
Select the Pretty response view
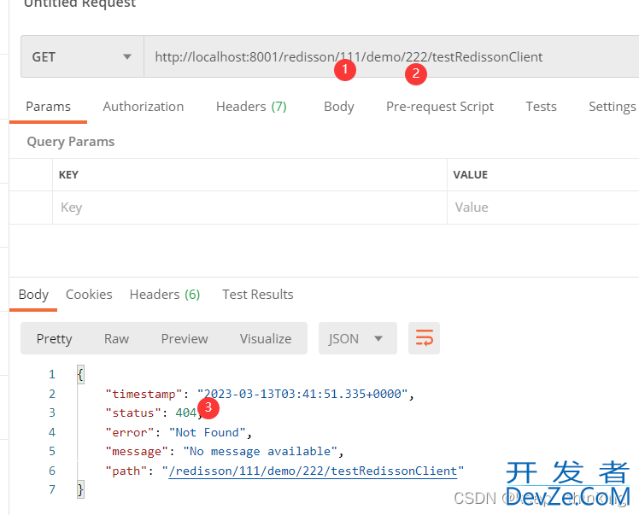pyautogui.click(x=54, y=338)
